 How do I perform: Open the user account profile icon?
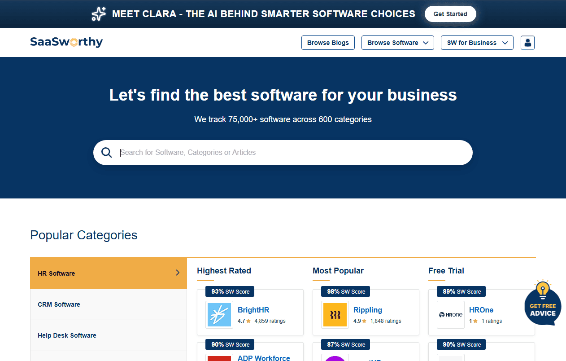tap(527, 43)
